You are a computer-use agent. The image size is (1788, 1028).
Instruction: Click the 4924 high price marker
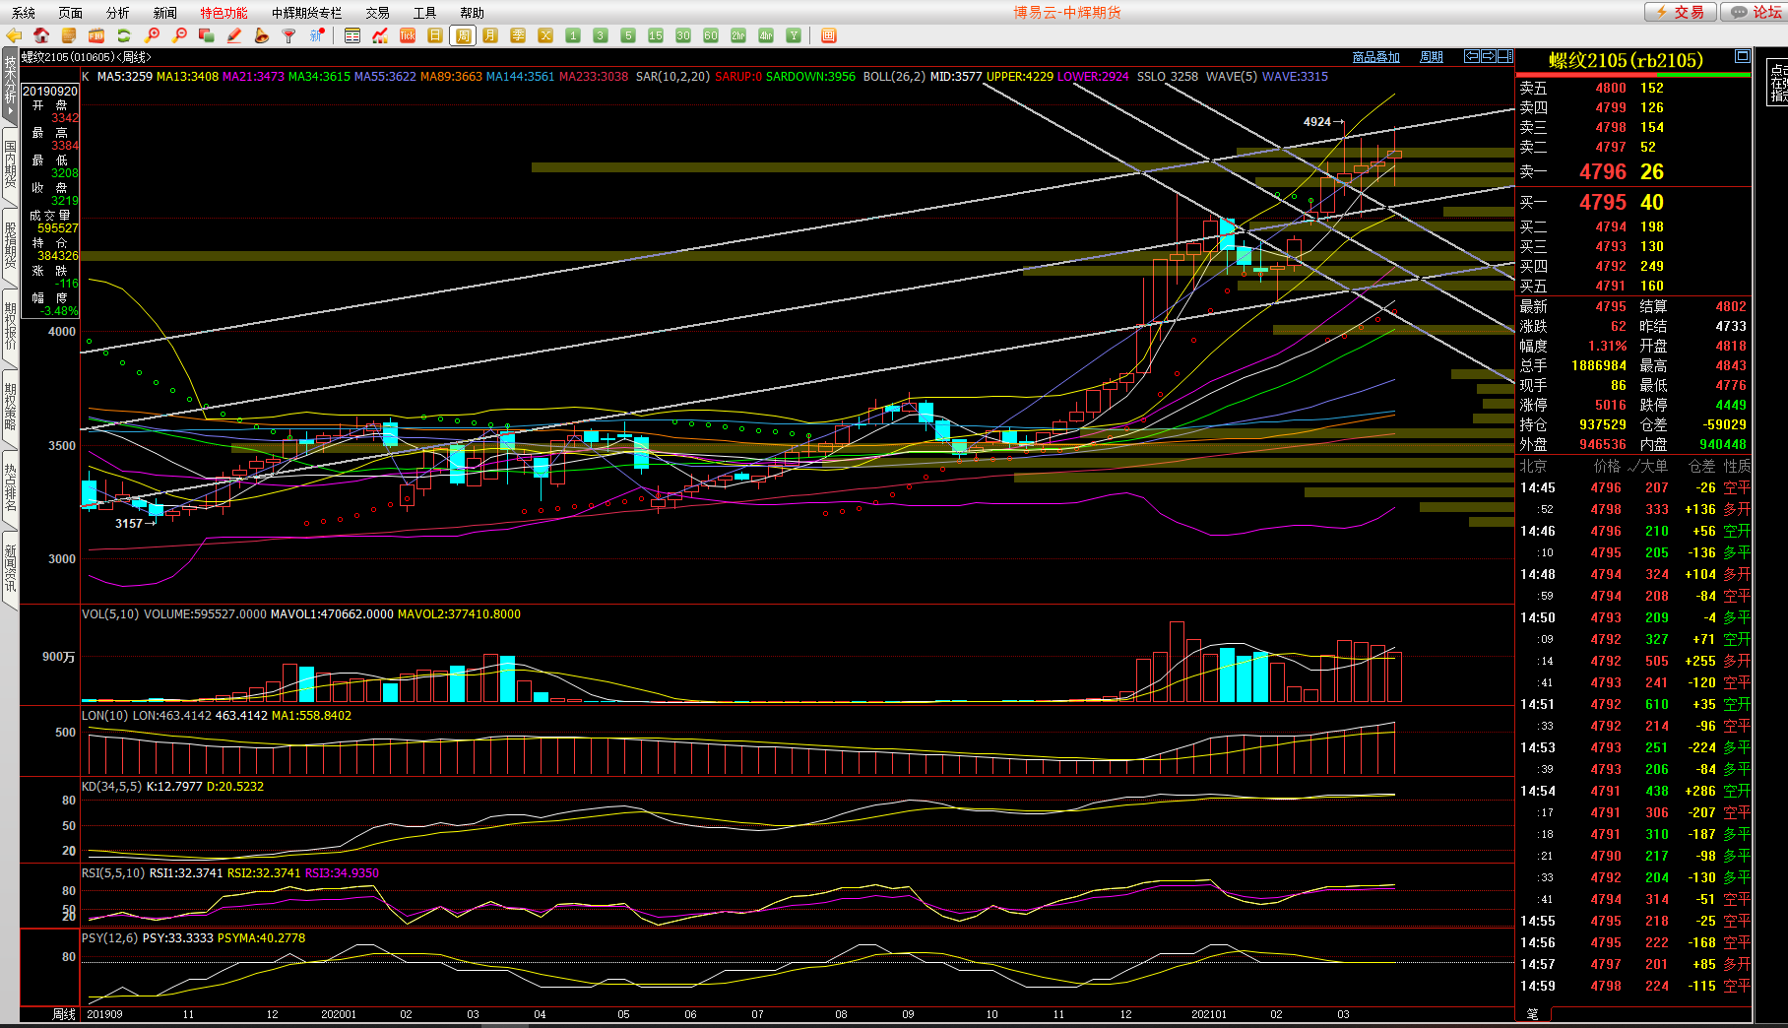1317,122
